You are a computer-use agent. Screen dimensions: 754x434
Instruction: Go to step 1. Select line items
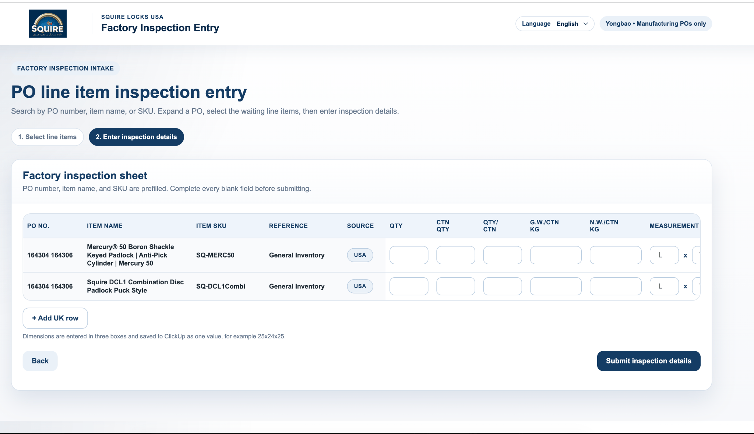[x=47, y=137]
